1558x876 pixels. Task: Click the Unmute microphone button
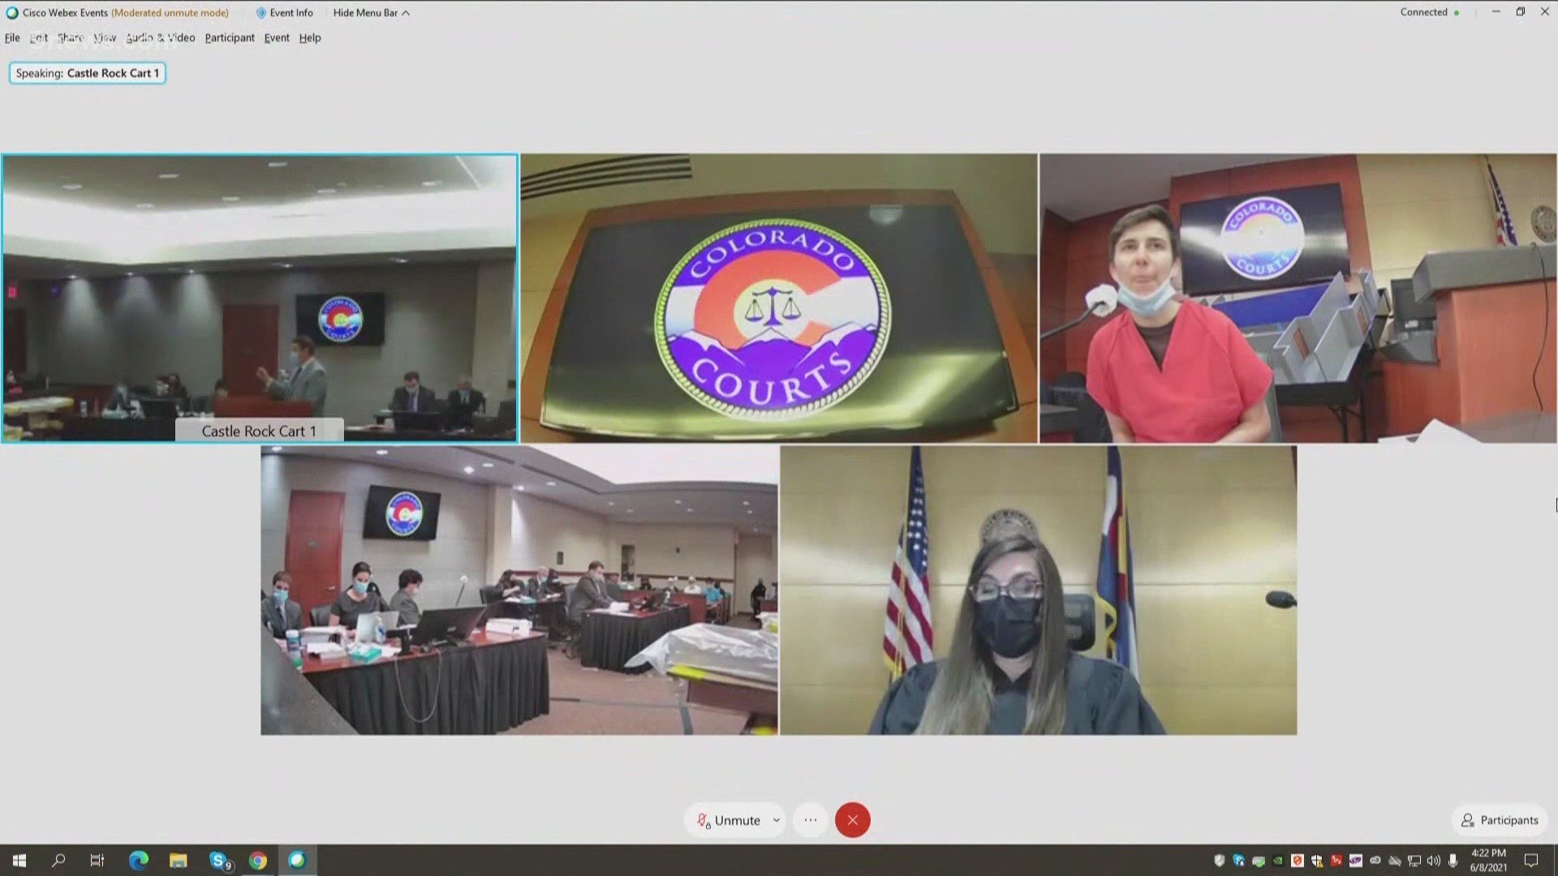pos(728,820)
